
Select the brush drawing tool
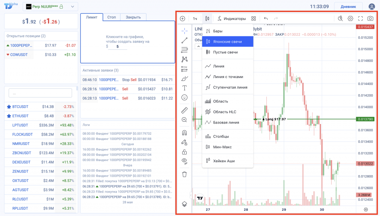(x=184, y=79)
